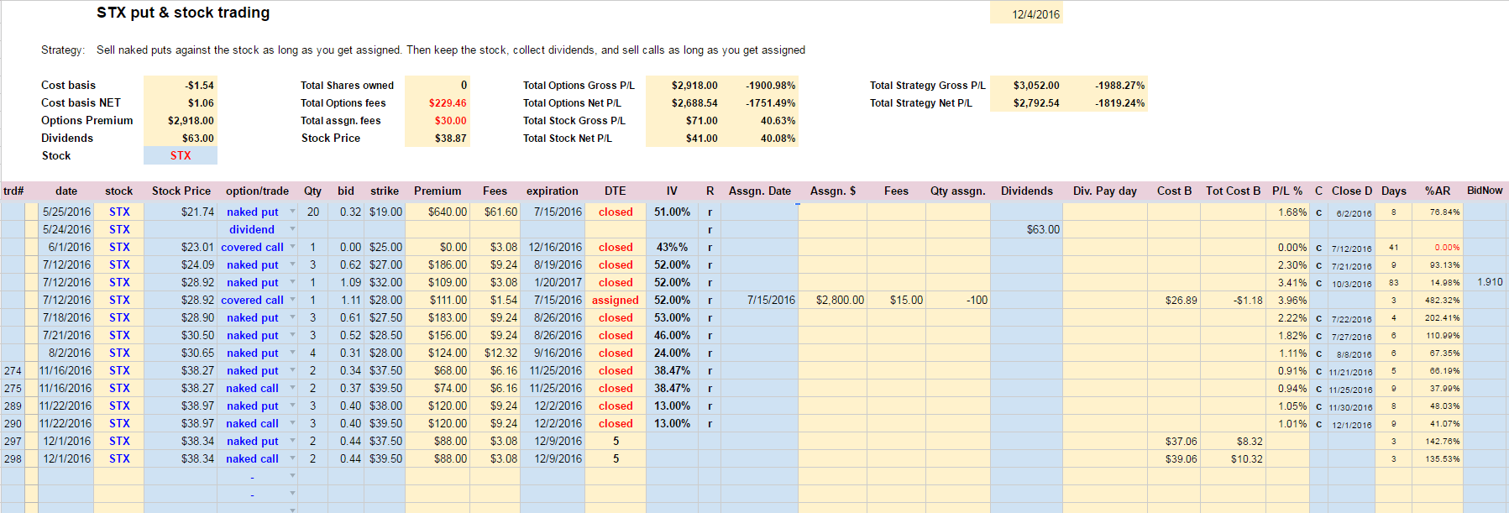Select the $640.00 premium cell
Viewport: 1509px width, 513px height.
(438, 212)
